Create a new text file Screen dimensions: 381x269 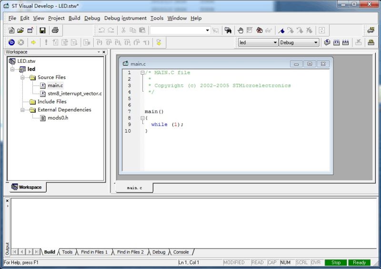click(11, 30)
